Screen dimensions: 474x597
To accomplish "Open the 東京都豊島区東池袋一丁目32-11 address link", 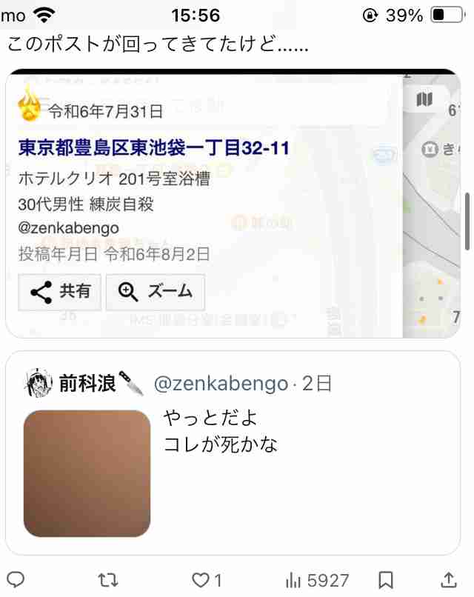I will [x=154, y=147].
